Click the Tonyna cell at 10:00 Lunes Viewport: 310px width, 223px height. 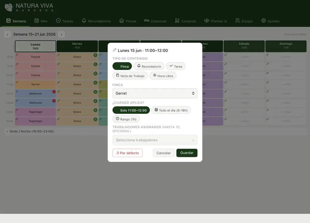[35, 75]
